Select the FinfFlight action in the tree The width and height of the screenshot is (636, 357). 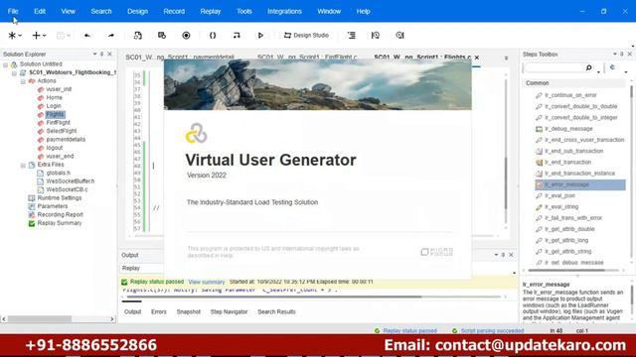(58, 122)
